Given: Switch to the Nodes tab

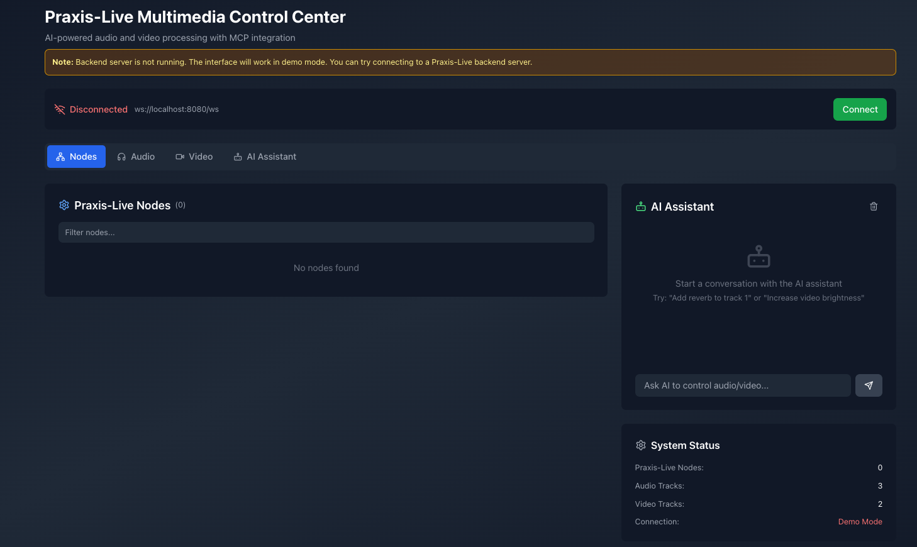Looking at the screenshot, I should (76, 157).
